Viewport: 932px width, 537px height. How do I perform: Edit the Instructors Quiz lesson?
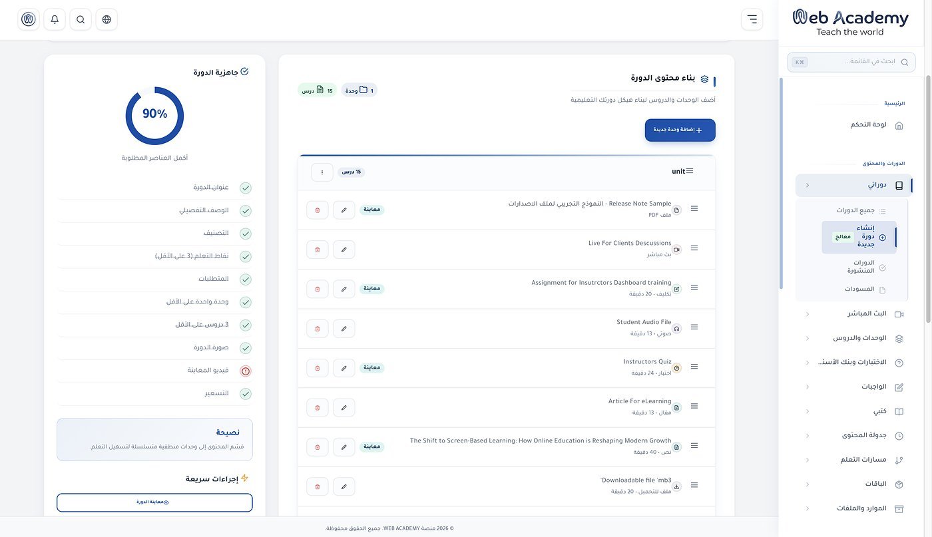click(344, 368)
